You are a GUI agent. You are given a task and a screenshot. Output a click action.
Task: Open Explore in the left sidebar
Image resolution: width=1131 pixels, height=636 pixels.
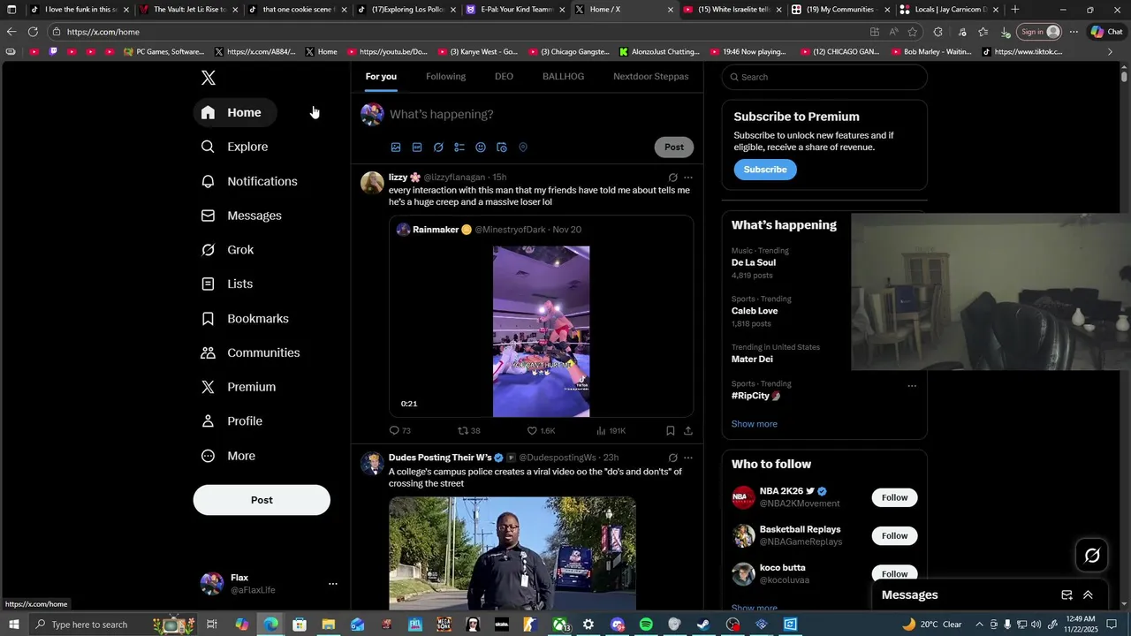click(x=235, y=147)
